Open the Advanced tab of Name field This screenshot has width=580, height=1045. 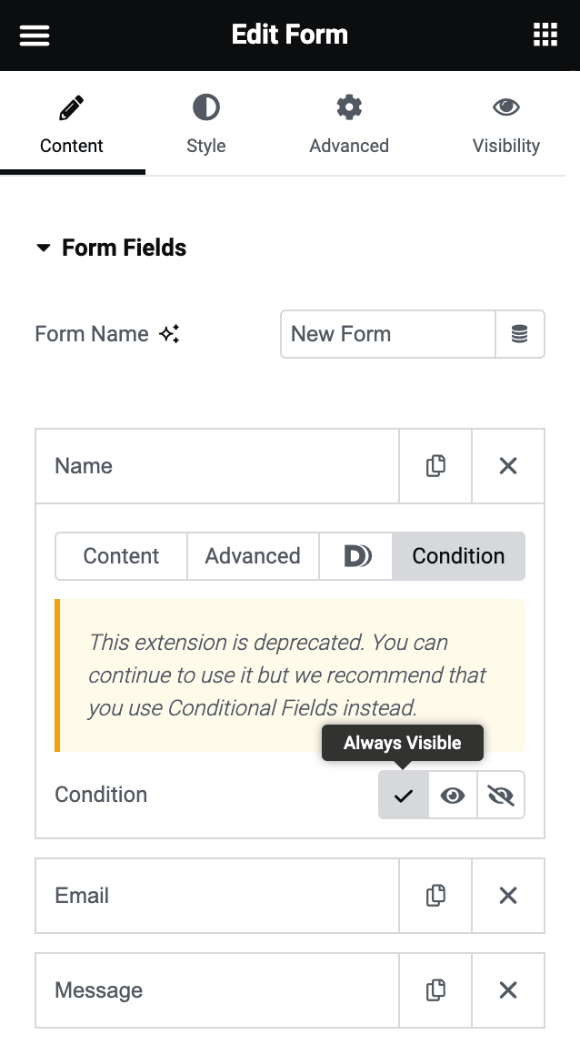coord(253,555)
